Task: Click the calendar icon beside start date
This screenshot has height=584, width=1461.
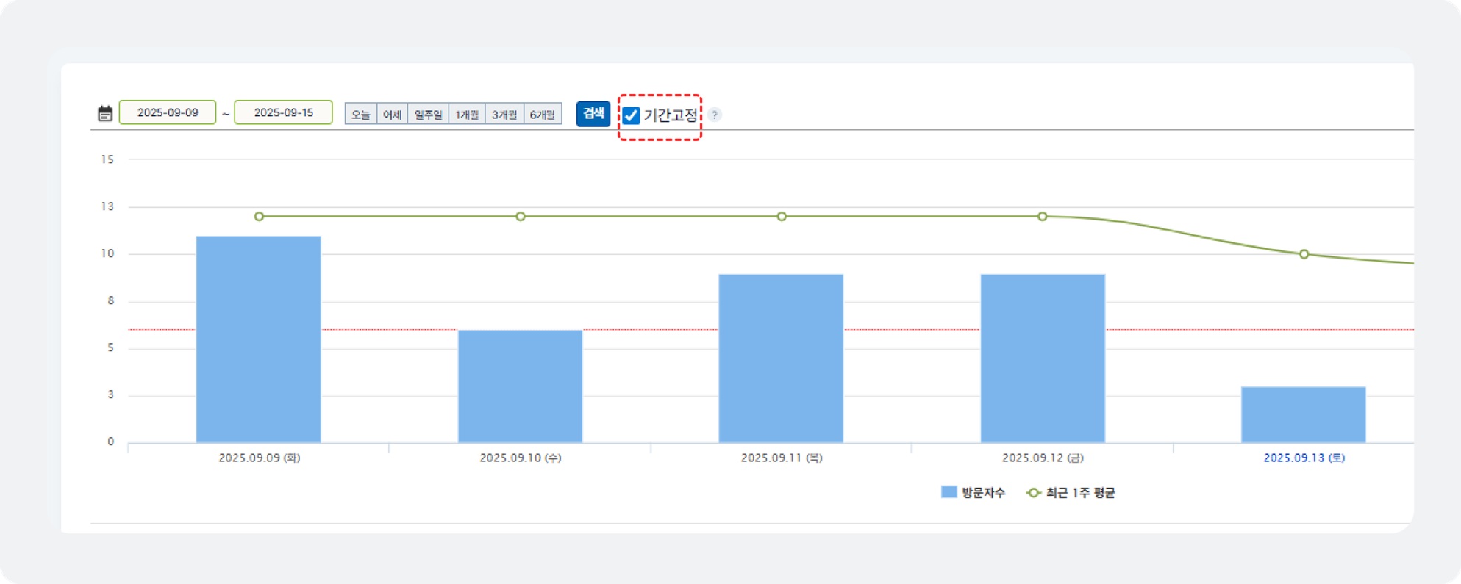Action: (105, 114)
